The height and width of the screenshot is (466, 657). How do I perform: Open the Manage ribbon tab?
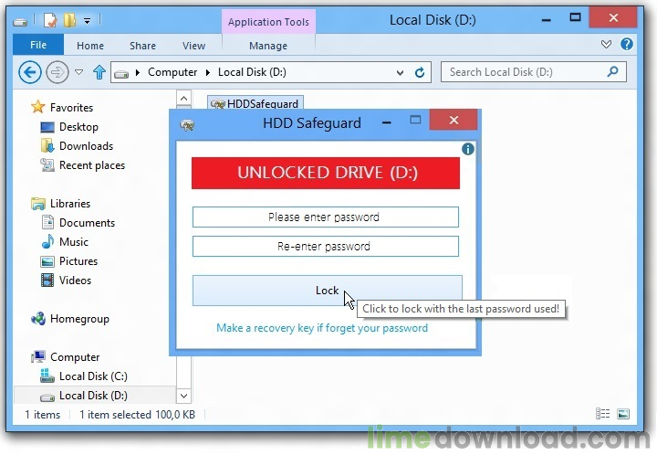click(x=268, y=46)
